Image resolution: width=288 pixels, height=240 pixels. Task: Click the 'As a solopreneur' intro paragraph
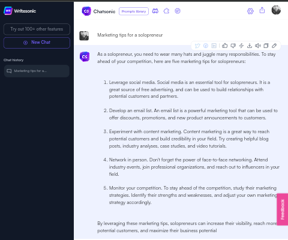click(x=187, y=58)
